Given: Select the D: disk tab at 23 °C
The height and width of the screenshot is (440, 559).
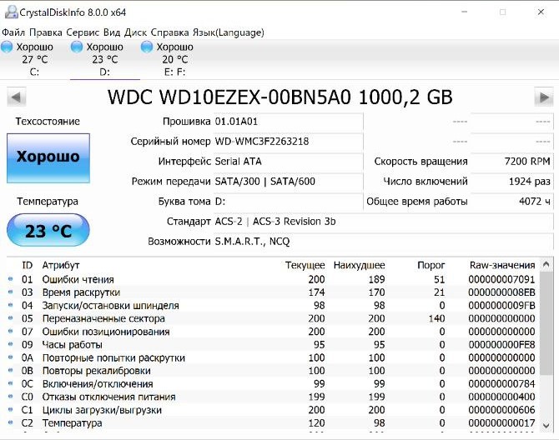Looking at the screenshot, I should click(105, 59).
